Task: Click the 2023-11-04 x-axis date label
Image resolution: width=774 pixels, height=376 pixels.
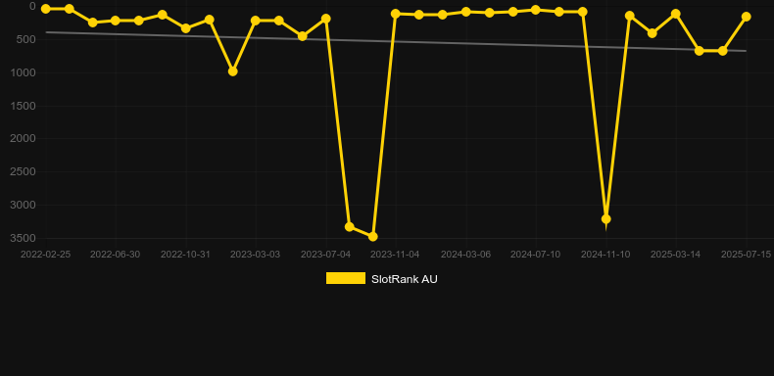Action: click(x=395, y=255)
